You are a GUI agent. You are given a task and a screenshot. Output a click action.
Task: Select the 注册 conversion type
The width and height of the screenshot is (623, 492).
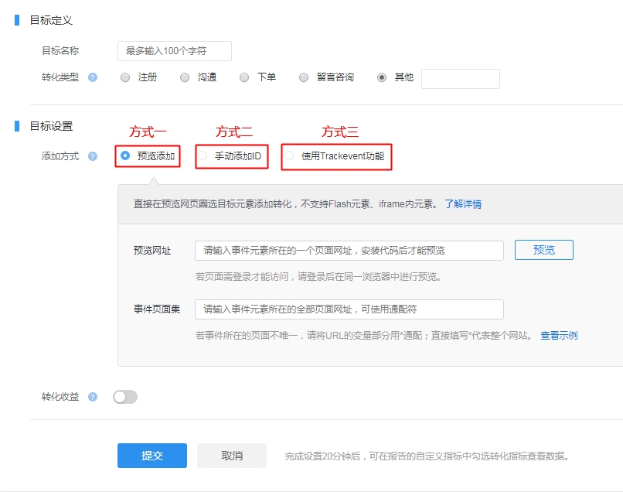pos(125,77)
